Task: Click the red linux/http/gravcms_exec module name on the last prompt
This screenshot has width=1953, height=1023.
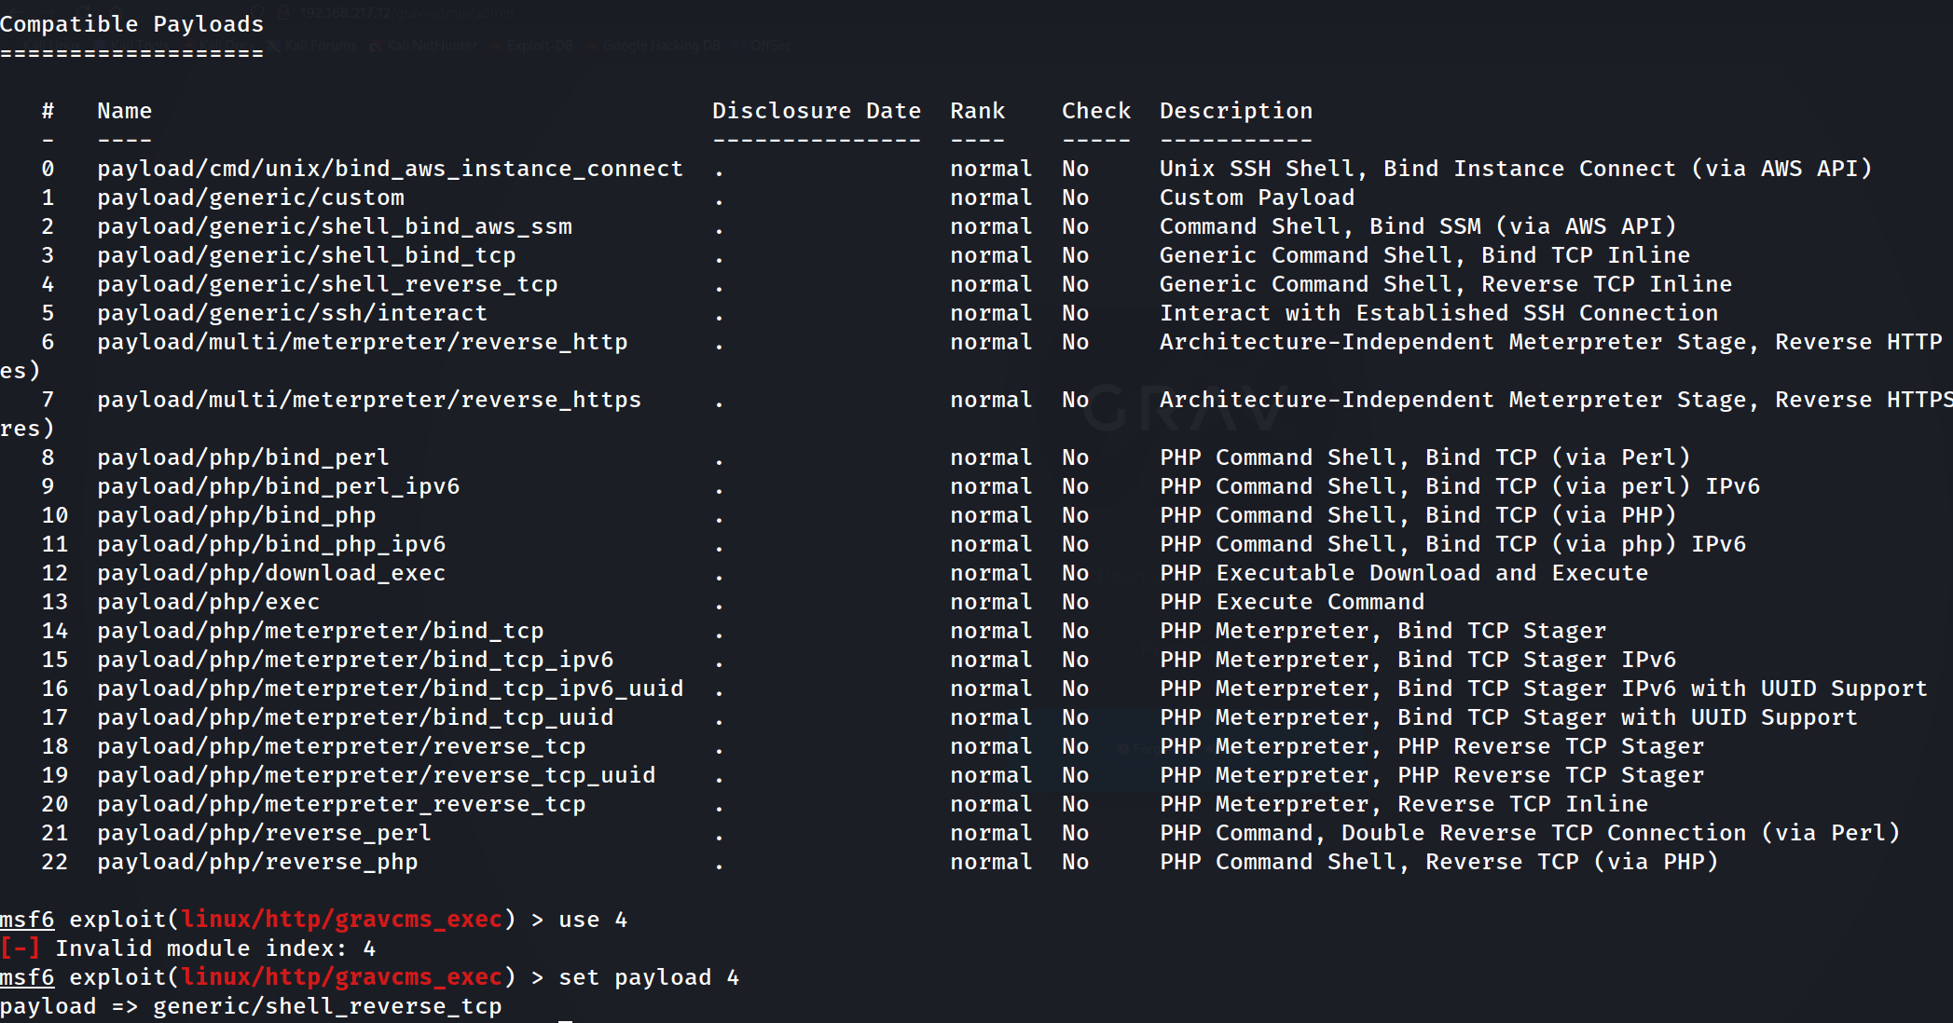Action: click(342, 977)
